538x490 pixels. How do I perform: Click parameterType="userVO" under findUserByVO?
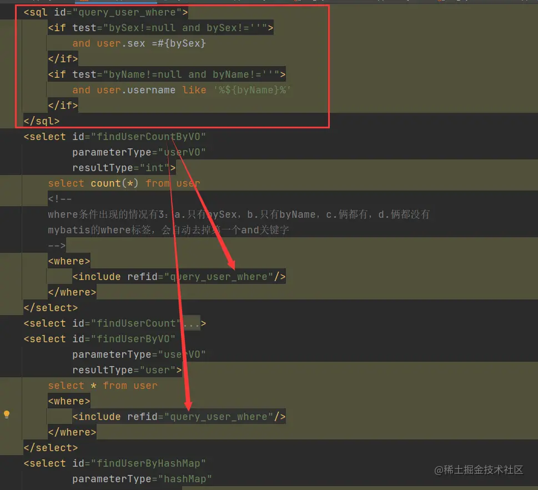(x=139, y=354)
